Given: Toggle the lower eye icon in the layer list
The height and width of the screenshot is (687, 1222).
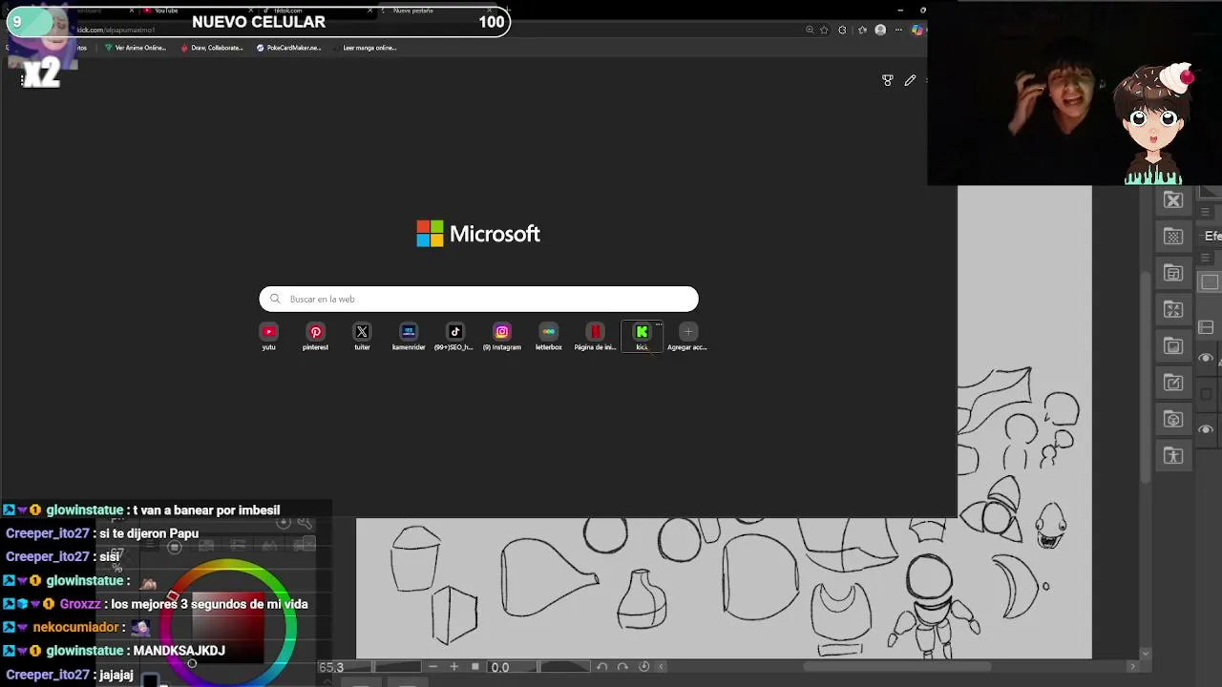Looking at the screenshot, I should [1206, 429].
